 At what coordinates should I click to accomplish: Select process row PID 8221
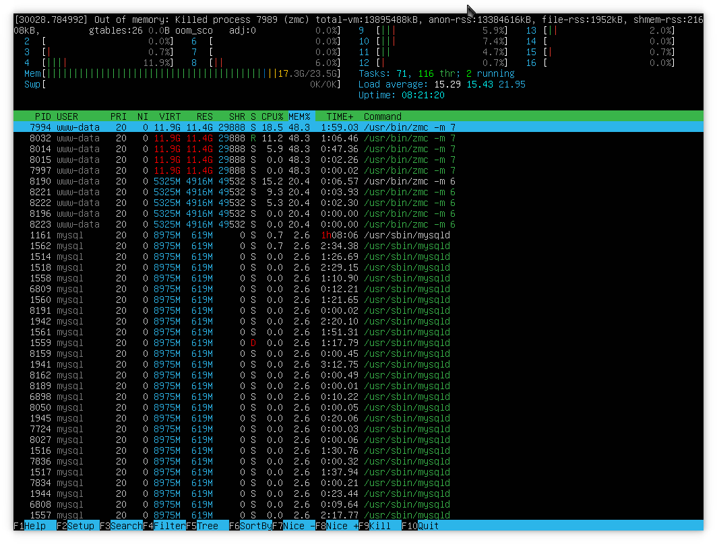click(x=358, y=192)
